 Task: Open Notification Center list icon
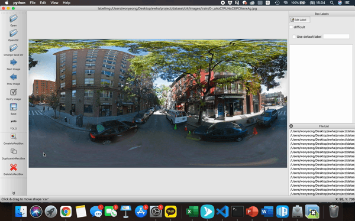347,3
